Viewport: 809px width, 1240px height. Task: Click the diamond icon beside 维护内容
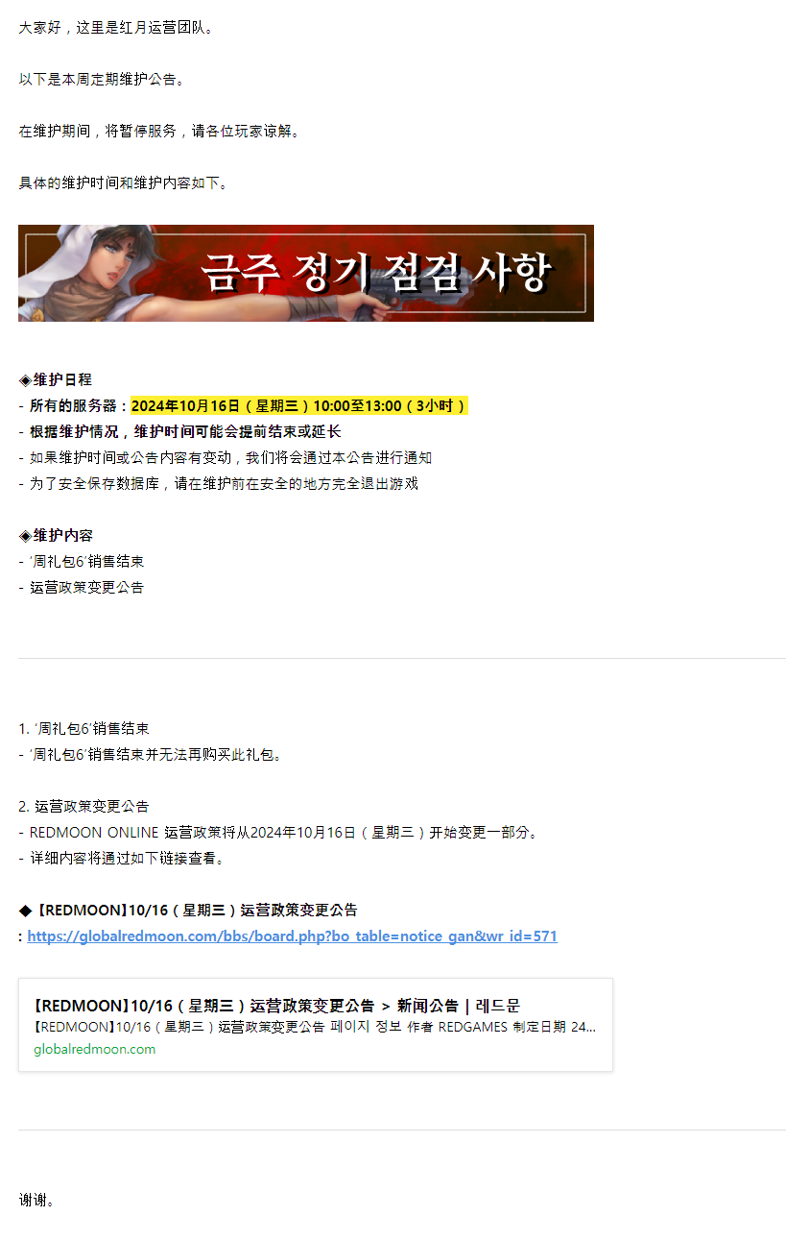point(25,535)
